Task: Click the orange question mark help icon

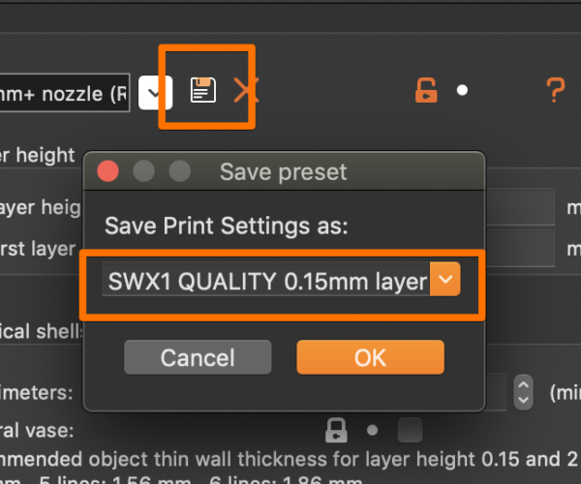Action: (556, 90)
